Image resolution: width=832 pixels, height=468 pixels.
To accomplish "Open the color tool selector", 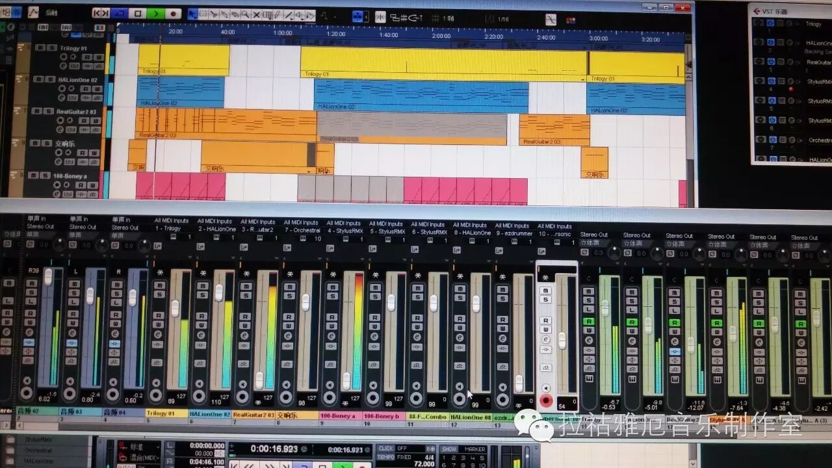I will pos(571,19).
